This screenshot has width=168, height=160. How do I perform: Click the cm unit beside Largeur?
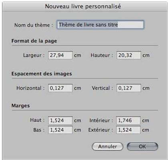(x=78, y=55)
